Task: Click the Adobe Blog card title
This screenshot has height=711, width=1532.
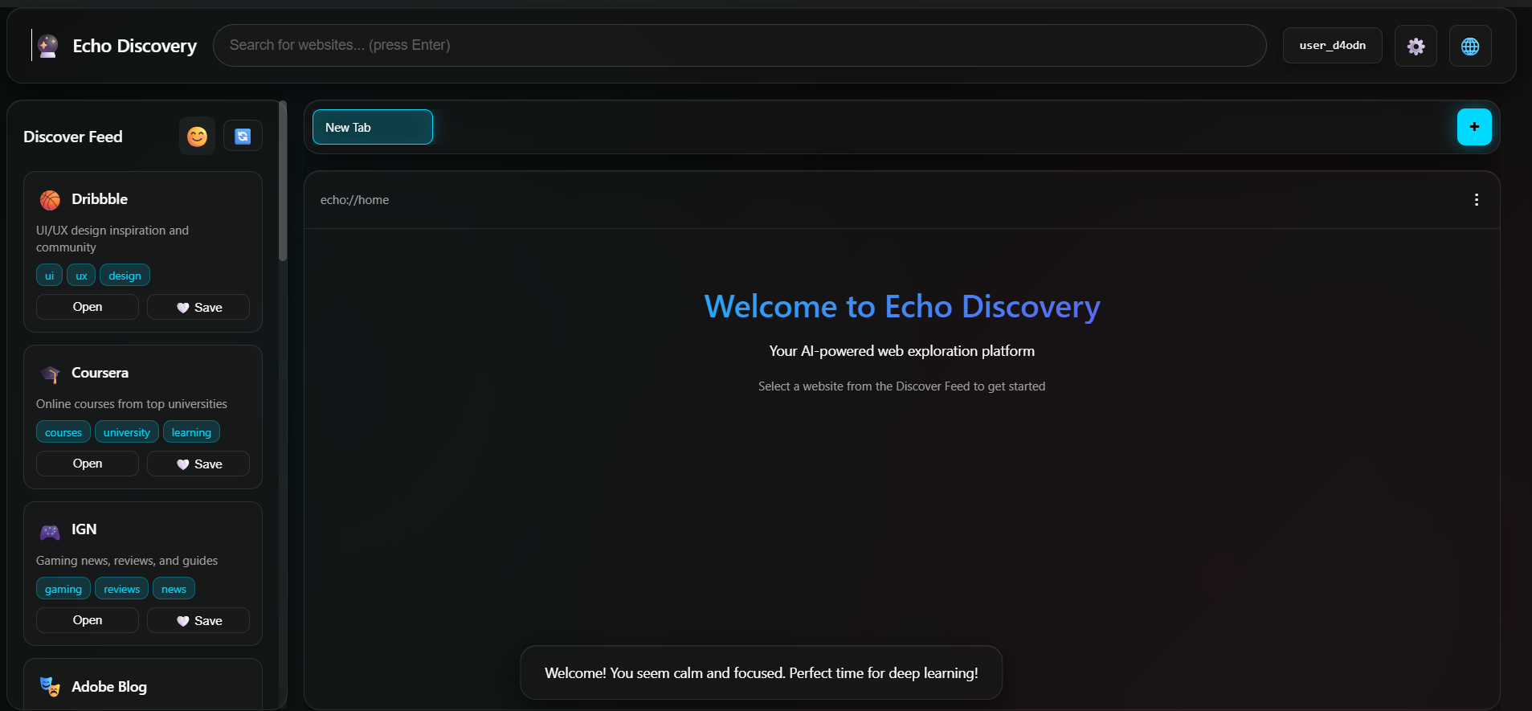Action: [109, 687]
